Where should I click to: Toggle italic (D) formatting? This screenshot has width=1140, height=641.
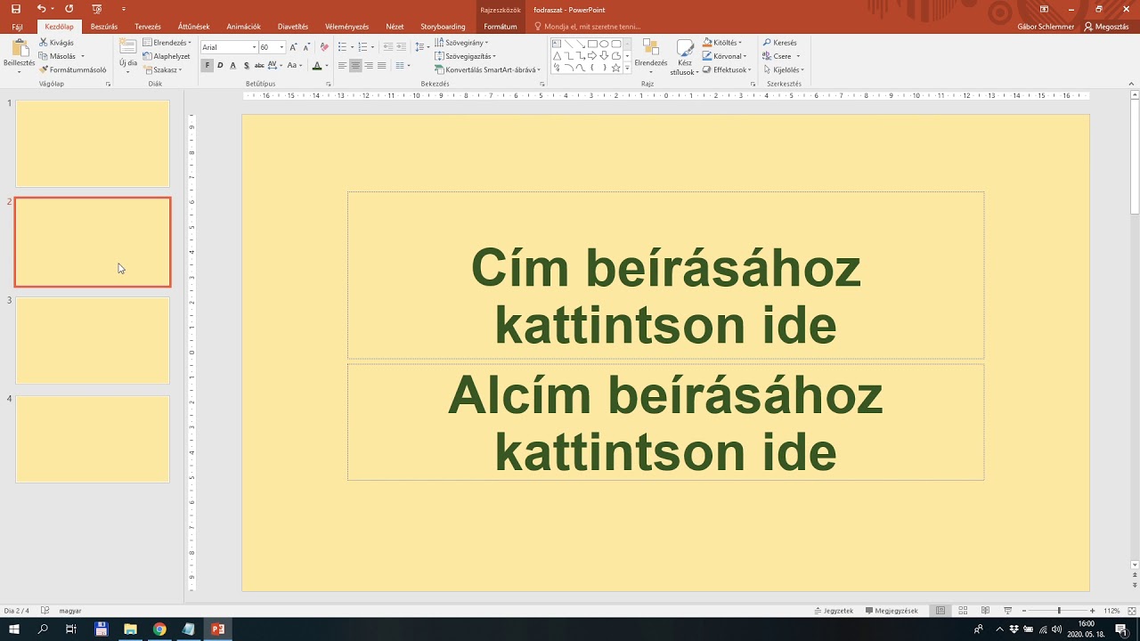(220, 65)
